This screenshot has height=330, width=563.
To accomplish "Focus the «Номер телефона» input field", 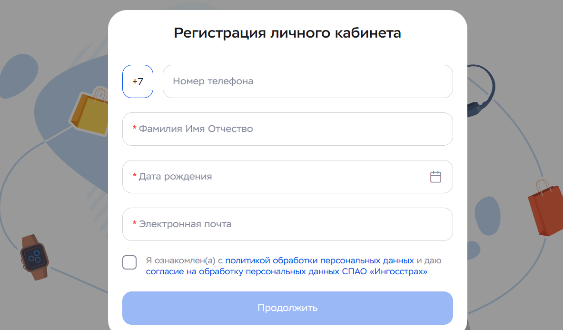I will (307, 81).
